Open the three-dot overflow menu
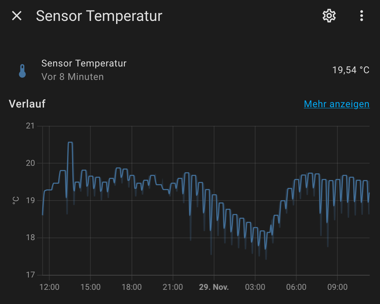The image size is (380, 304). pos(361,16)
